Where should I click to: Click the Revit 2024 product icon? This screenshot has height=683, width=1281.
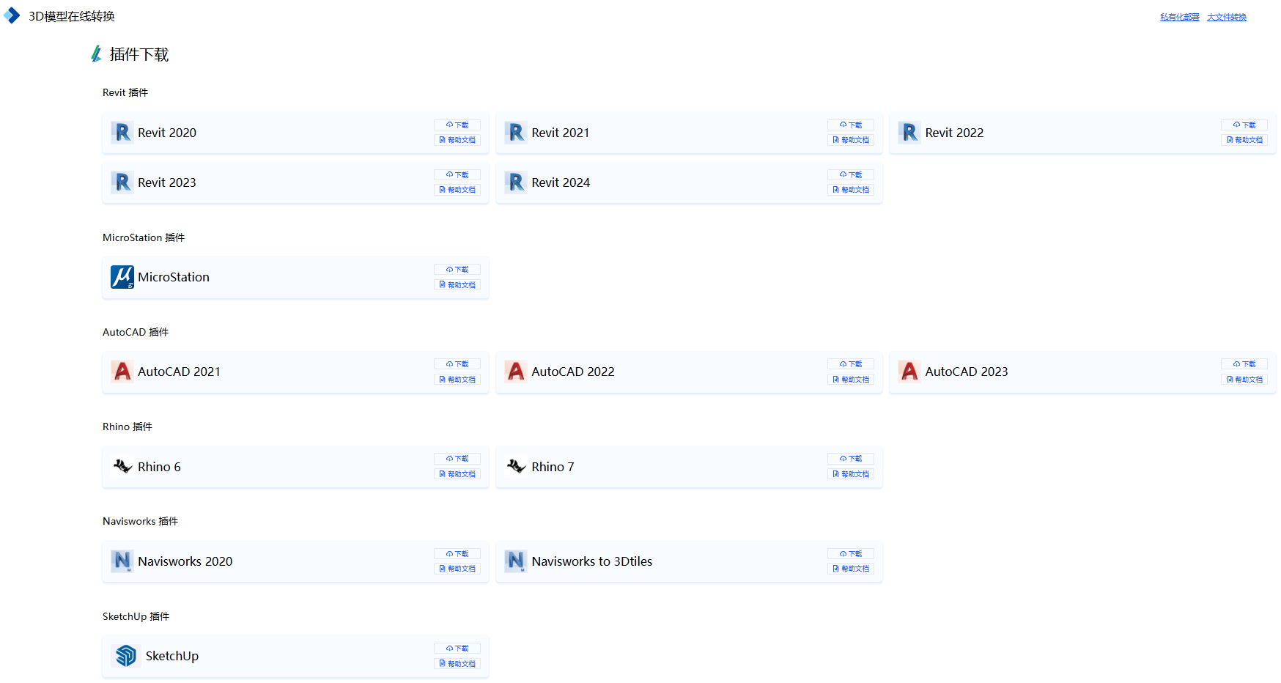pyautogui.click(x=516, y=182)
